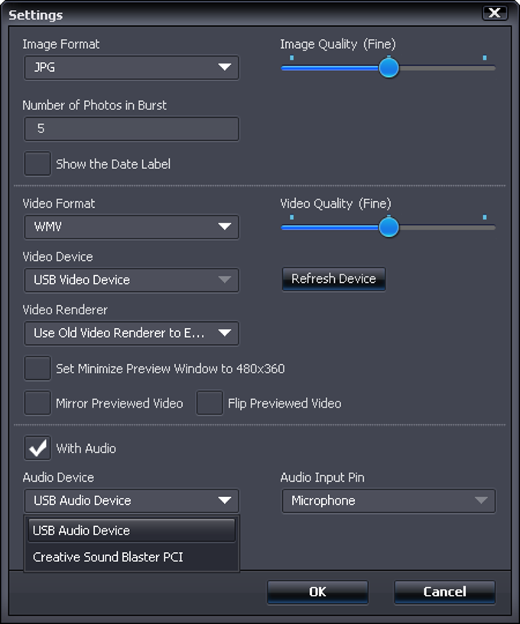Viewport: 520px width, 624px height.
Task: Enable Mirror Previewed Video
Action: tap(37, 403)
